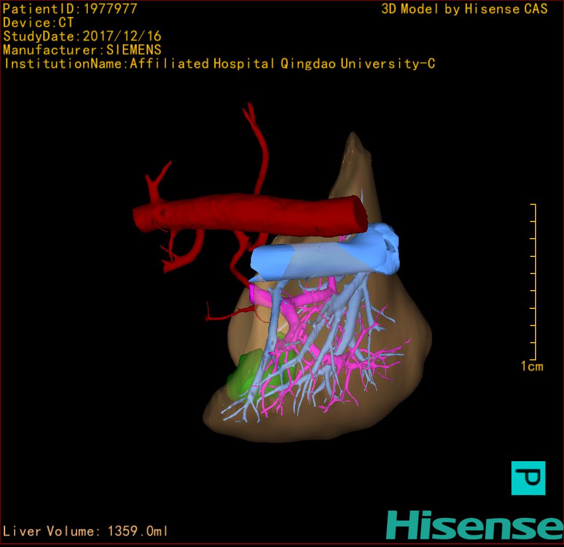Click the 1cm scale label
This screenshot has width=564, height=547.
tap(532, 366)
